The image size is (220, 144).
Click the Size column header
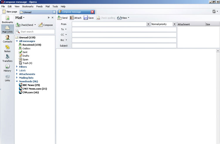tap(212, 24)
